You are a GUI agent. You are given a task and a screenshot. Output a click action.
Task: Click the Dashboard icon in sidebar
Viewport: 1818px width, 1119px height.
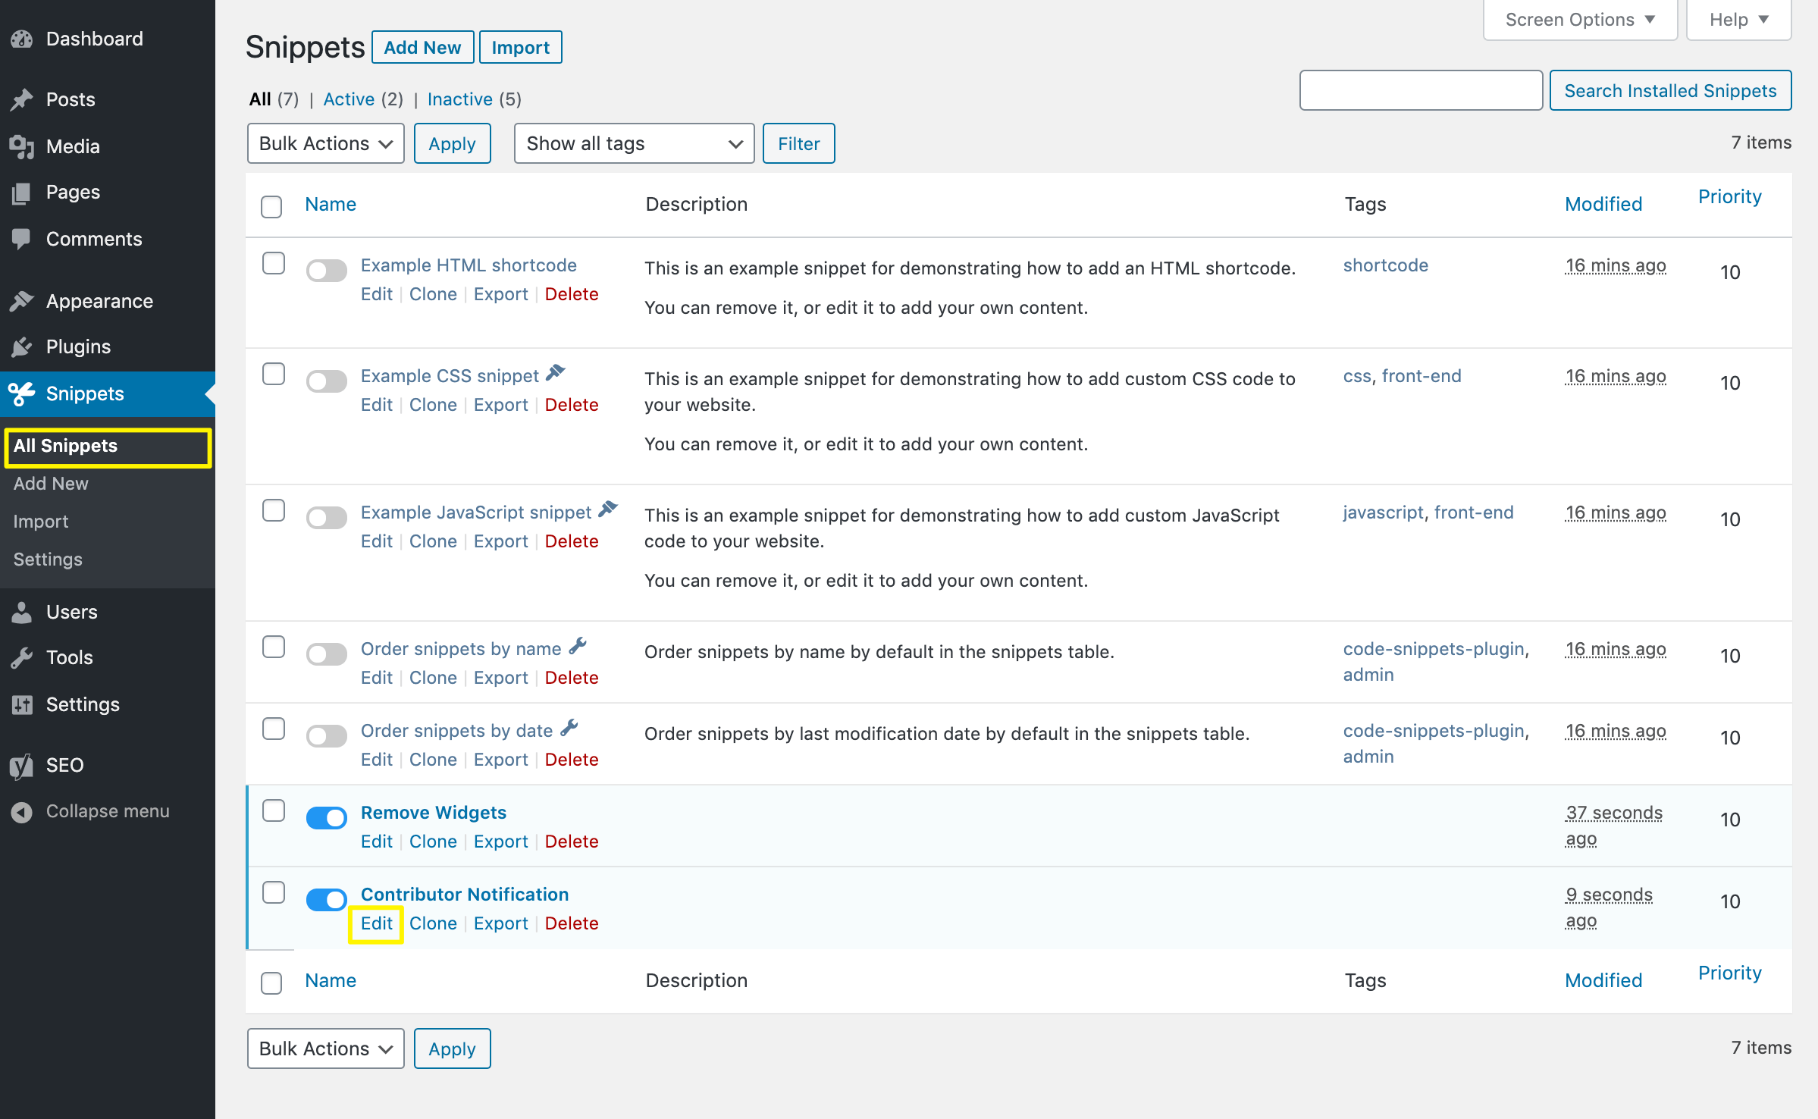[24, 38]
